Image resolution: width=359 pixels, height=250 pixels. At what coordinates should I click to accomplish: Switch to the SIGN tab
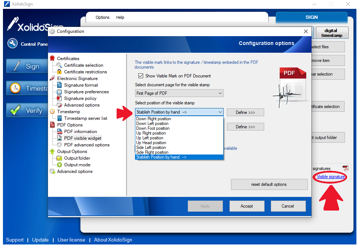(312, 17)
